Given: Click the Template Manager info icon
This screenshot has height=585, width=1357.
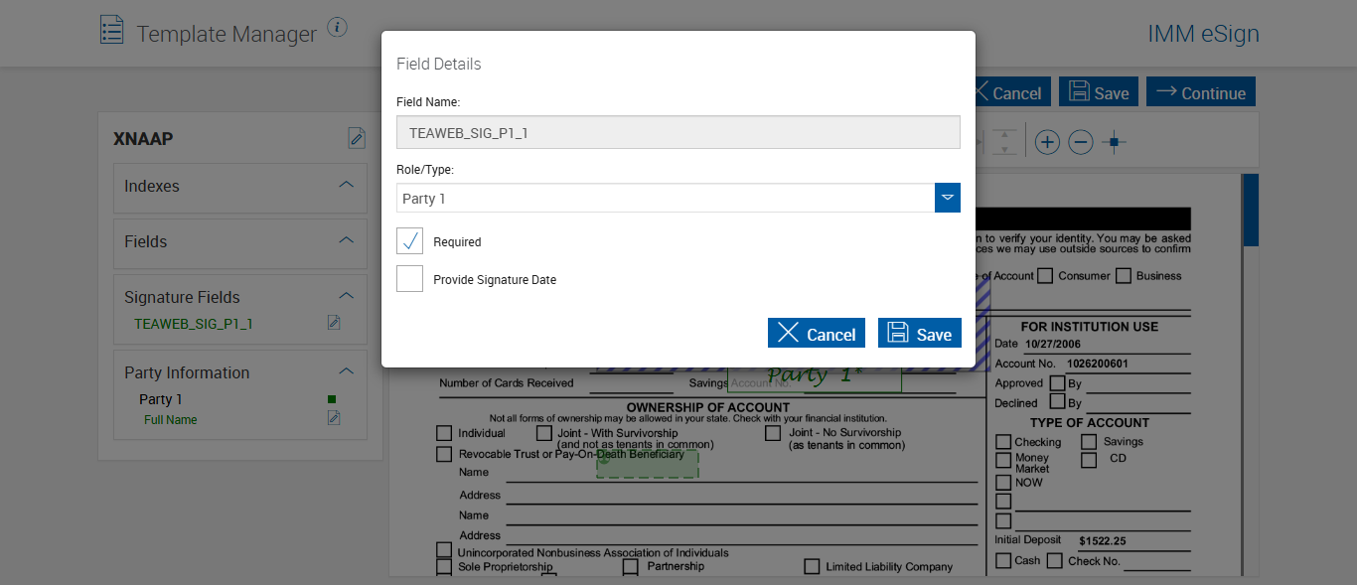Looking at the screenshot, I should [338, 28].
